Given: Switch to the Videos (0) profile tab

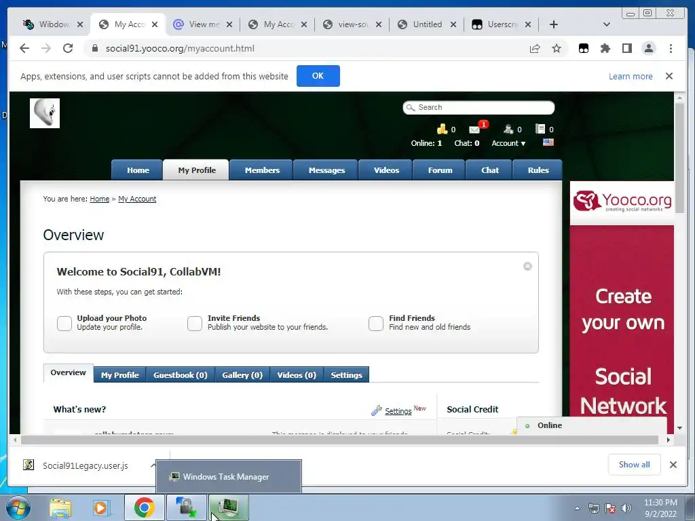Looking at the screenshot, I should (297, 374).
